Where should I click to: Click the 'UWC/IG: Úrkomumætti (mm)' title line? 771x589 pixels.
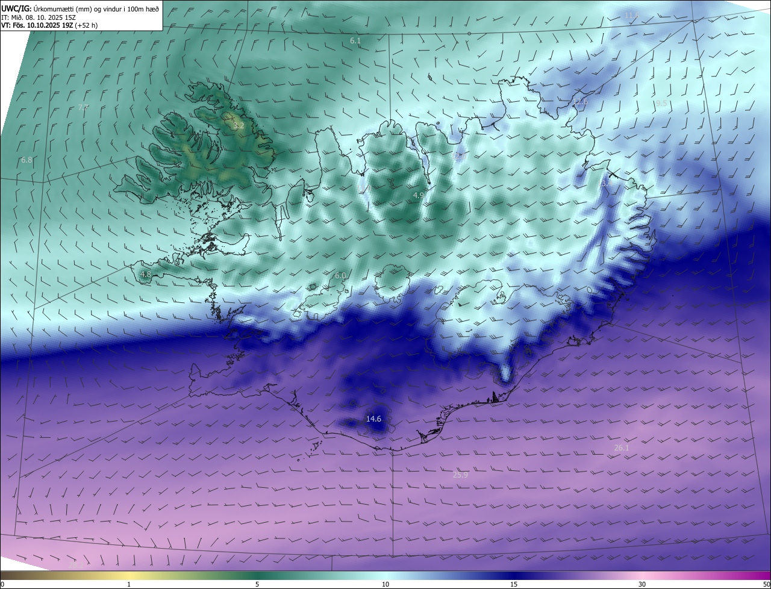(80, 8)
